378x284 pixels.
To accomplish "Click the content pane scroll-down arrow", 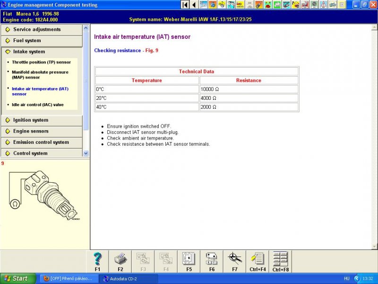I will coord(375,247).
